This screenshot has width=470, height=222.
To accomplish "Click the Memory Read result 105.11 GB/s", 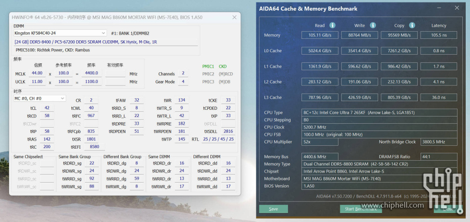I will click(320, 35).
